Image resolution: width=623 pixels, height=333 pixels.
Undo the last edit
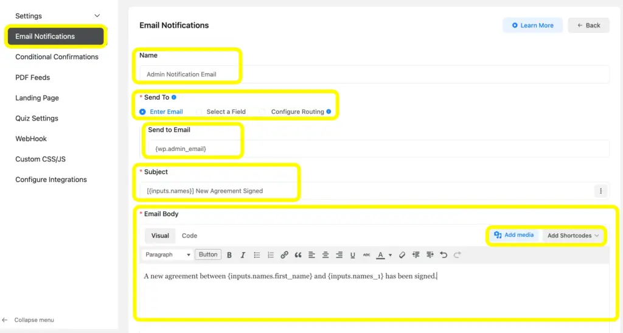click(x=444, y=254)
